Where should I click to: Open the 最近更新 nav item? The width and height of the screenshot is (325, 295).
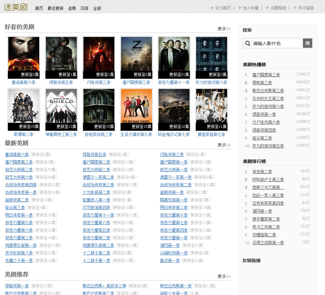(x=55, y=8)
